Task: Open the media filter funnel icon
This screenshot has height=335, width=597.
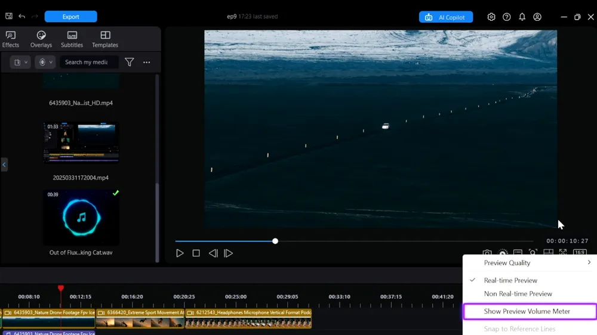Action: pyautogui.click(x=130, y=62)
